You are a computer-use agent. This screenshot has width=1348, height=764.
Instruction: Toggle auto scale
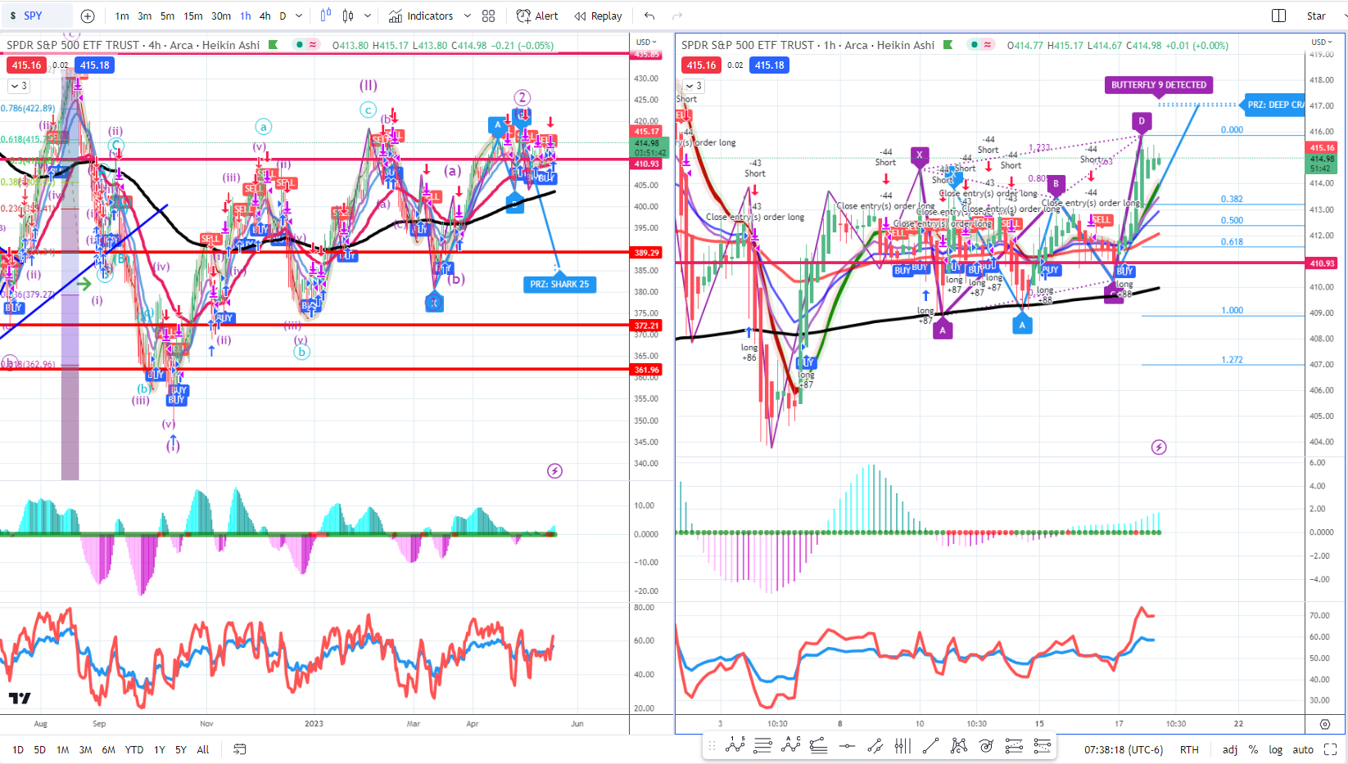(x=1303, y=749)
